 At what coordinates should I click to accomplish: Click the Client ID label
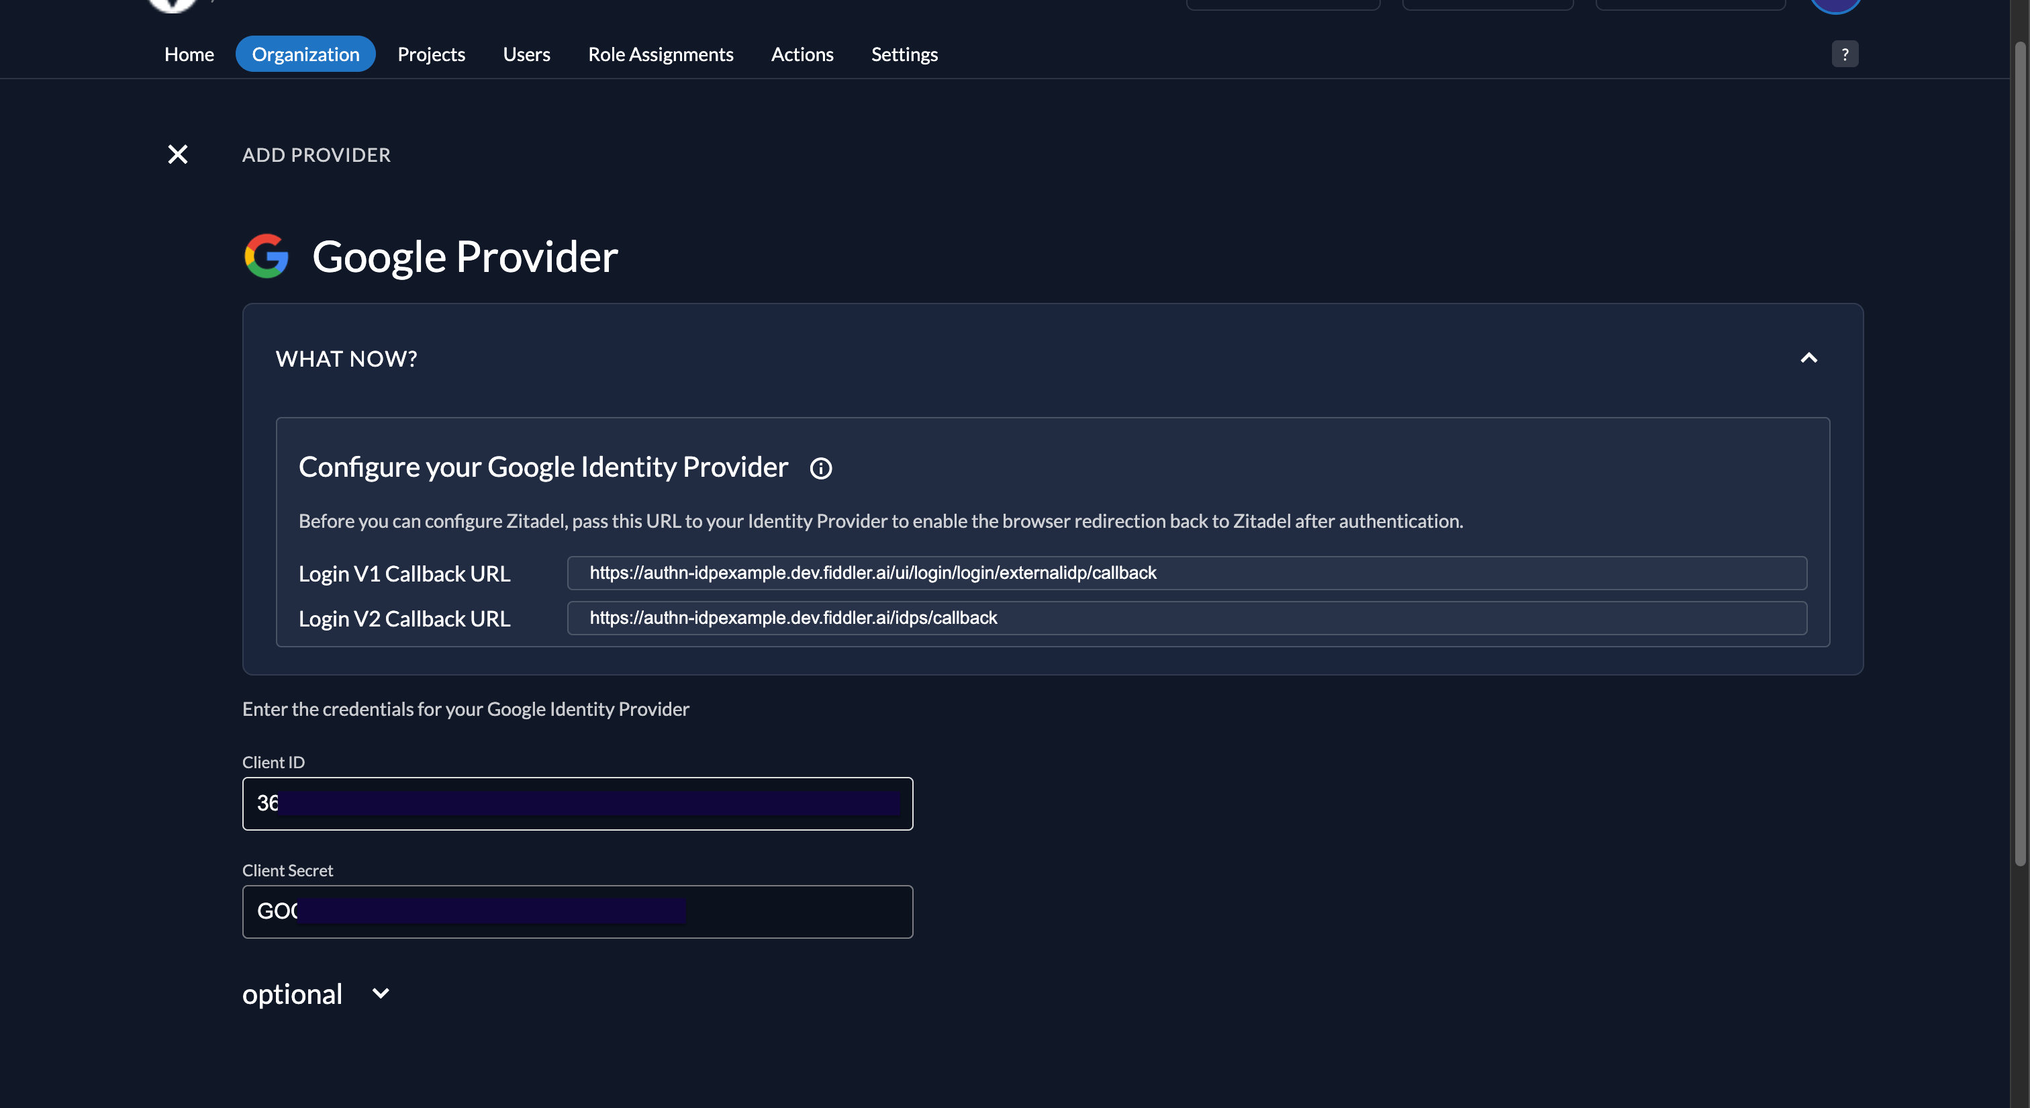(273, 762)
